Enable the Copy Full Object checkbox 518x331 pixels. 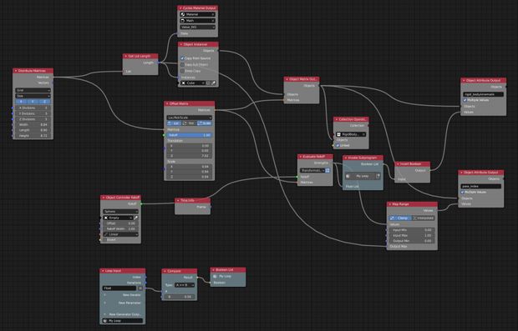pyautogui.click(x=182, y=65)
